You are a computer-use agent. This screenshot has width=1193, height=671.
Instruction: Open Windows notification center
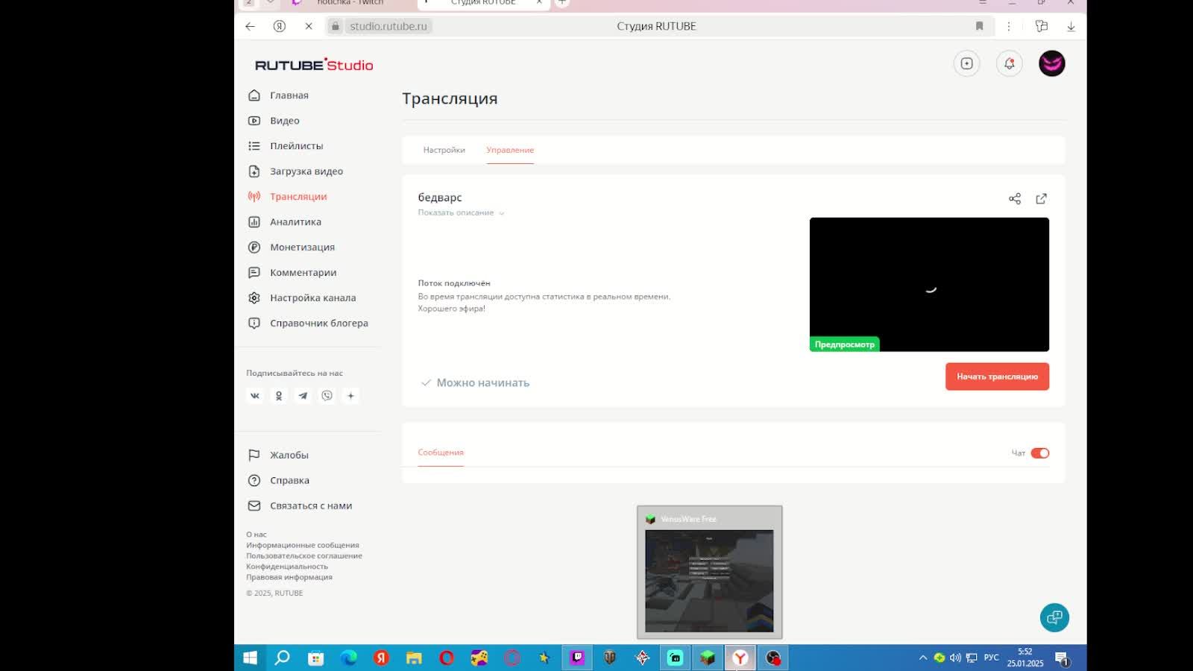(1062, 658)
